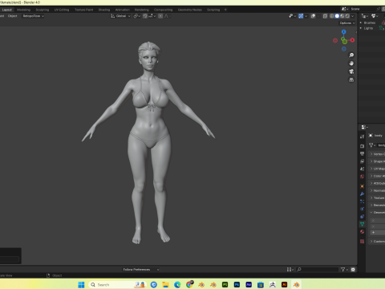Image resolution: width=385 pixels, height=289 pixels.
Task: Click the blue Z axis on navigation gizmo
Action: pyautogui.click(x=344, y=31)
